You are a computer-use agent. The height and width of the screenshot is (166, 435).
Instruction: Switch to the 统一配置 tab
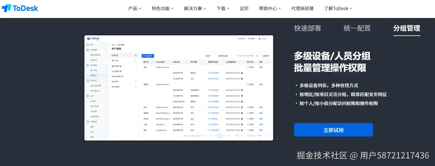(357, 28)
